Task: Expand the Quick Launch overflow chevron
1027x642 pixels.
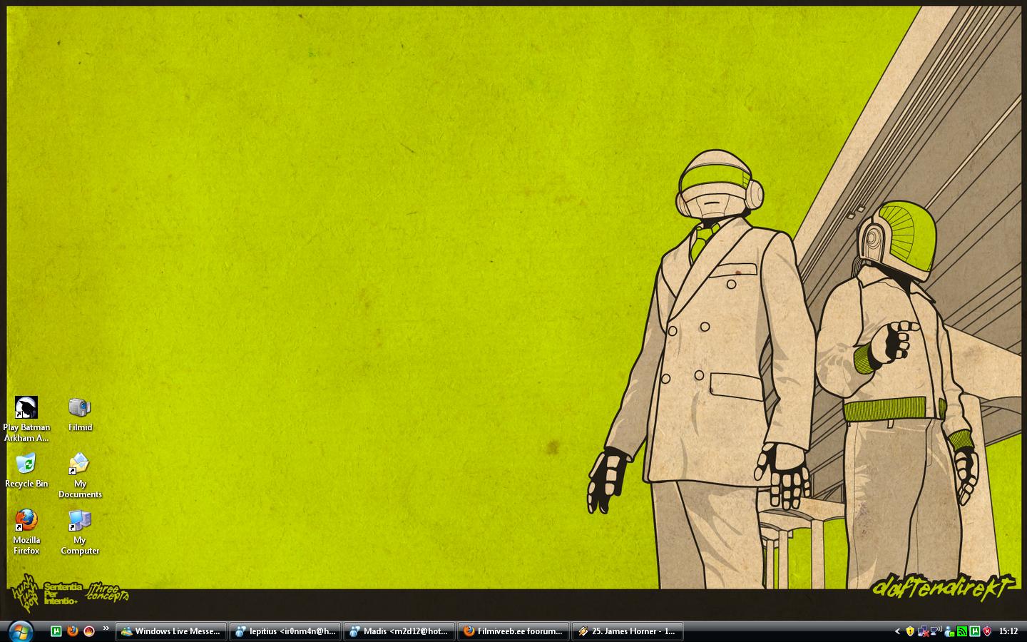Action: click(x=106, y=628)
